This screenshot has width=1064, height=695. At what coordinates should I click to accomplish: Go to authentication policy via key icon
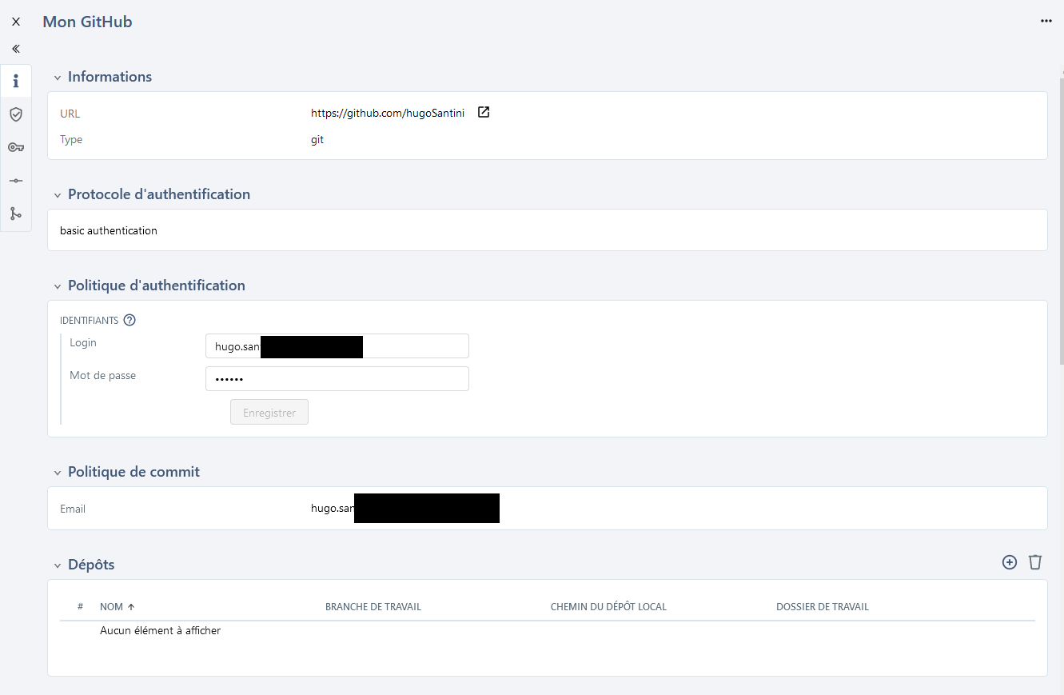[x=16, y=147]
